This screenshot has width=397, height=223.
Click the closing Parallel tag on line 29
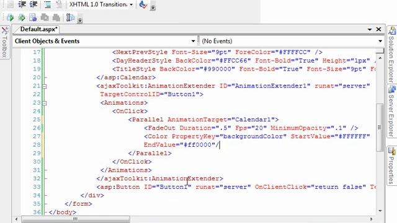(150, 153)
